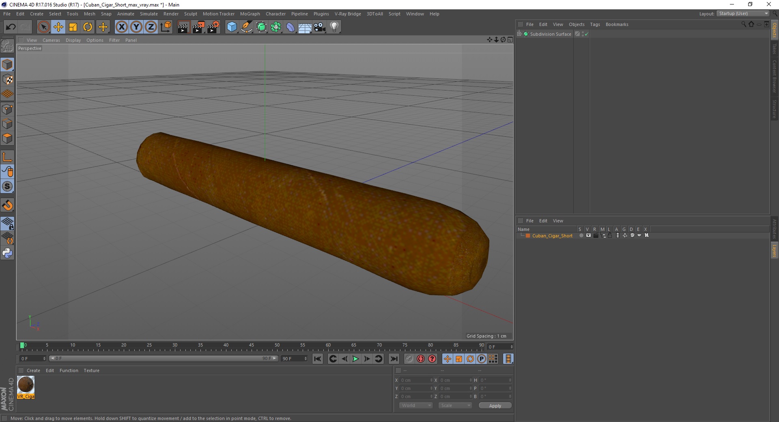
Task: Toggle X axis lock
Action: tap(121, 27)
